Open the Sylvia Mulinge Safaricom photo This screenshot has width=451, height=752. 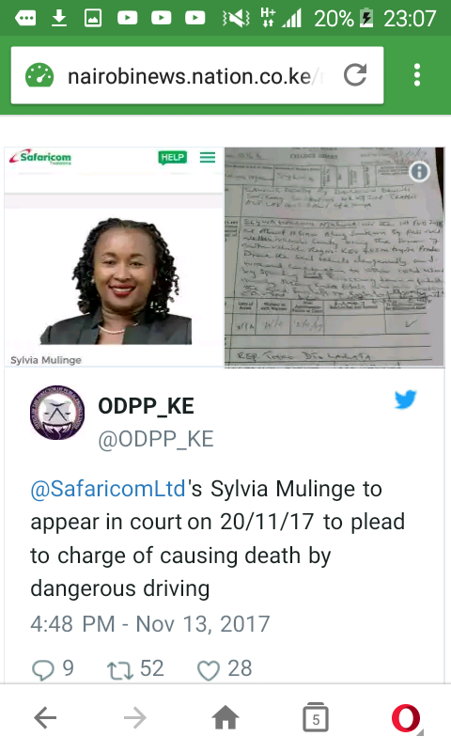[x=114, y=257]
